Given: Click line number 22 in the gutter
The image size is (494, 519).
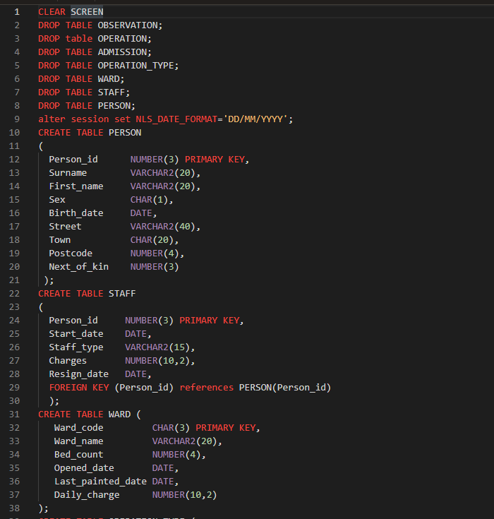Looking at the screenshot, I should [x=14, y=294].
